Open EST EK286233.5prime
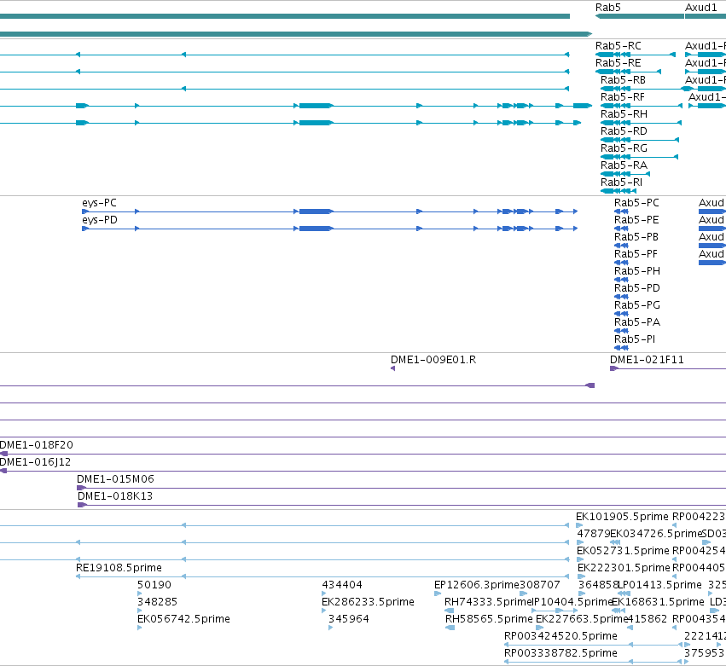This screenshot has height=666, width=726. click(368, 603)
